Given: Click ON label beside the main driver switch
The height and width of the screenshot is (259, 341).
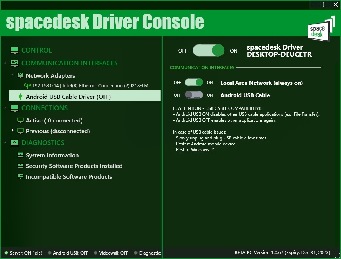Looking at the screenshot, I should [x=234, y=51].
